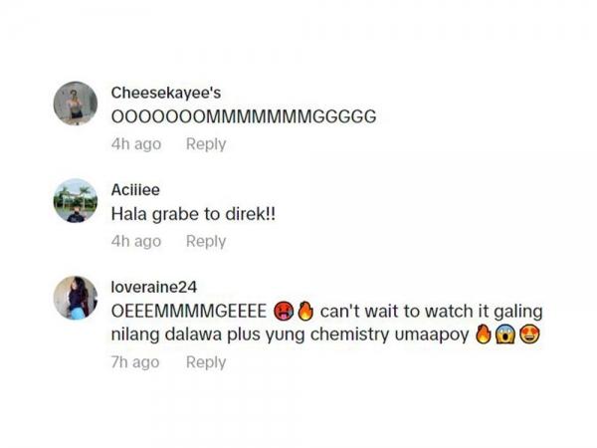Click the OOOOOOOMMMMMMMGGGGG comment text

coord(244,116)
